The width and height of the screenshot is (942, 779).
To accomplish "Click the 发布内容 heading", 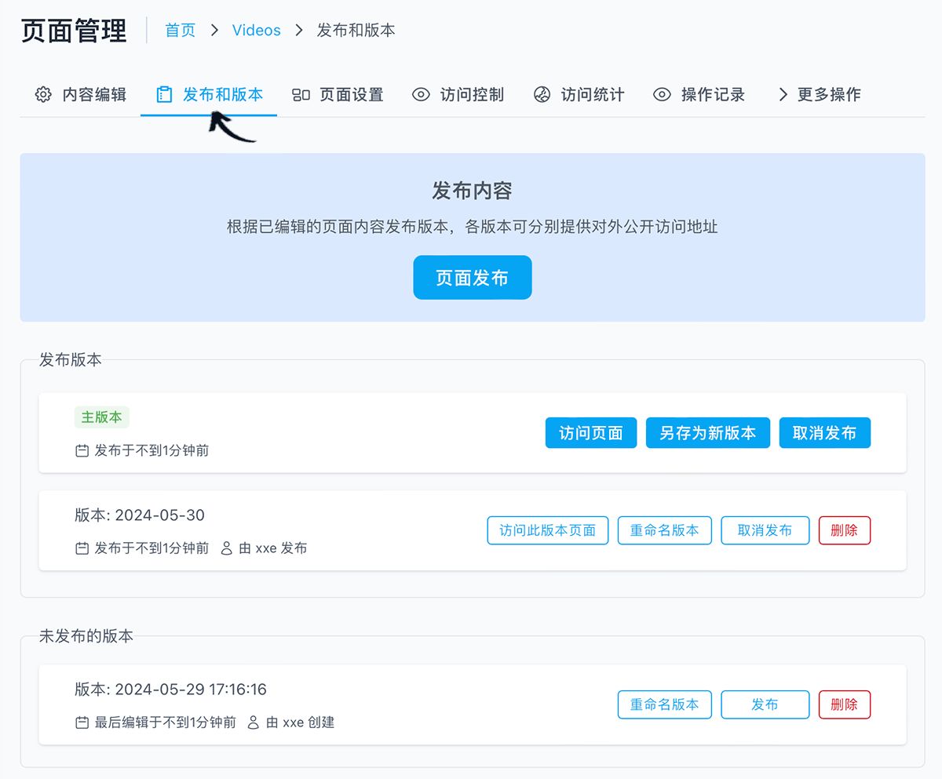I will pyautogui.click(x=473, y=191).
